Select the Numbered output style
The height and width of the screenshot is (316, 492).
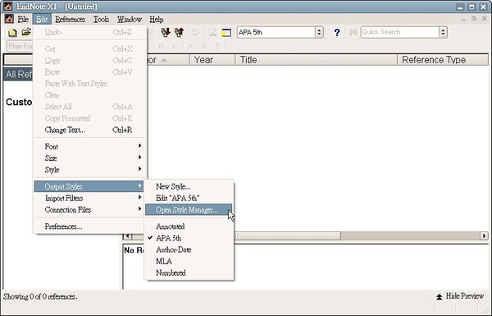tap(189, 272)
